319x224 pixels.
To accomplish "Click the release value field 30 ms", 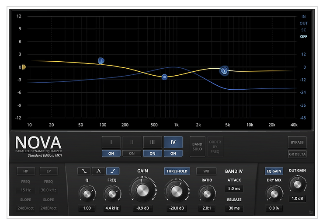I will [234, 208].
